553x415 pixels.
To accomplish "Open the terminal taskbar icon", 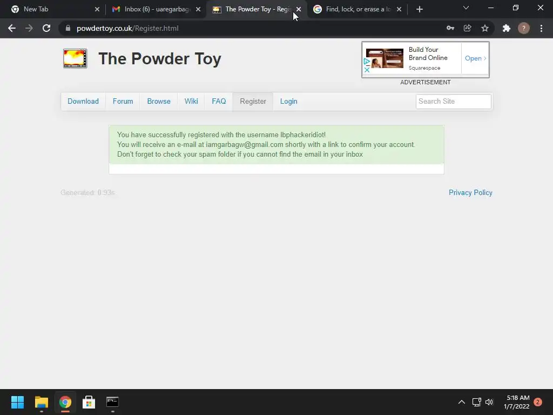I will coord(112,402).
